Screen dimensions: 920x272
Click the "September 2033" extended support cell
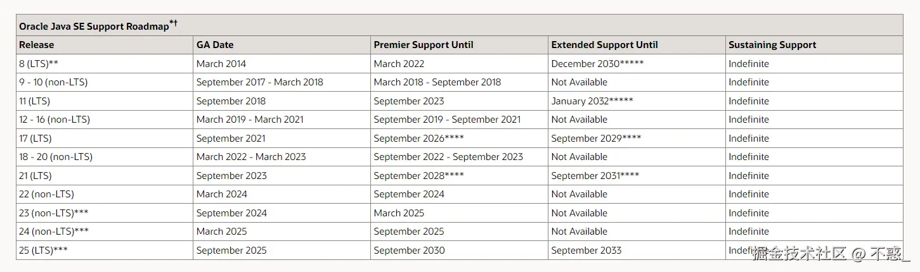tap(586, 250)
